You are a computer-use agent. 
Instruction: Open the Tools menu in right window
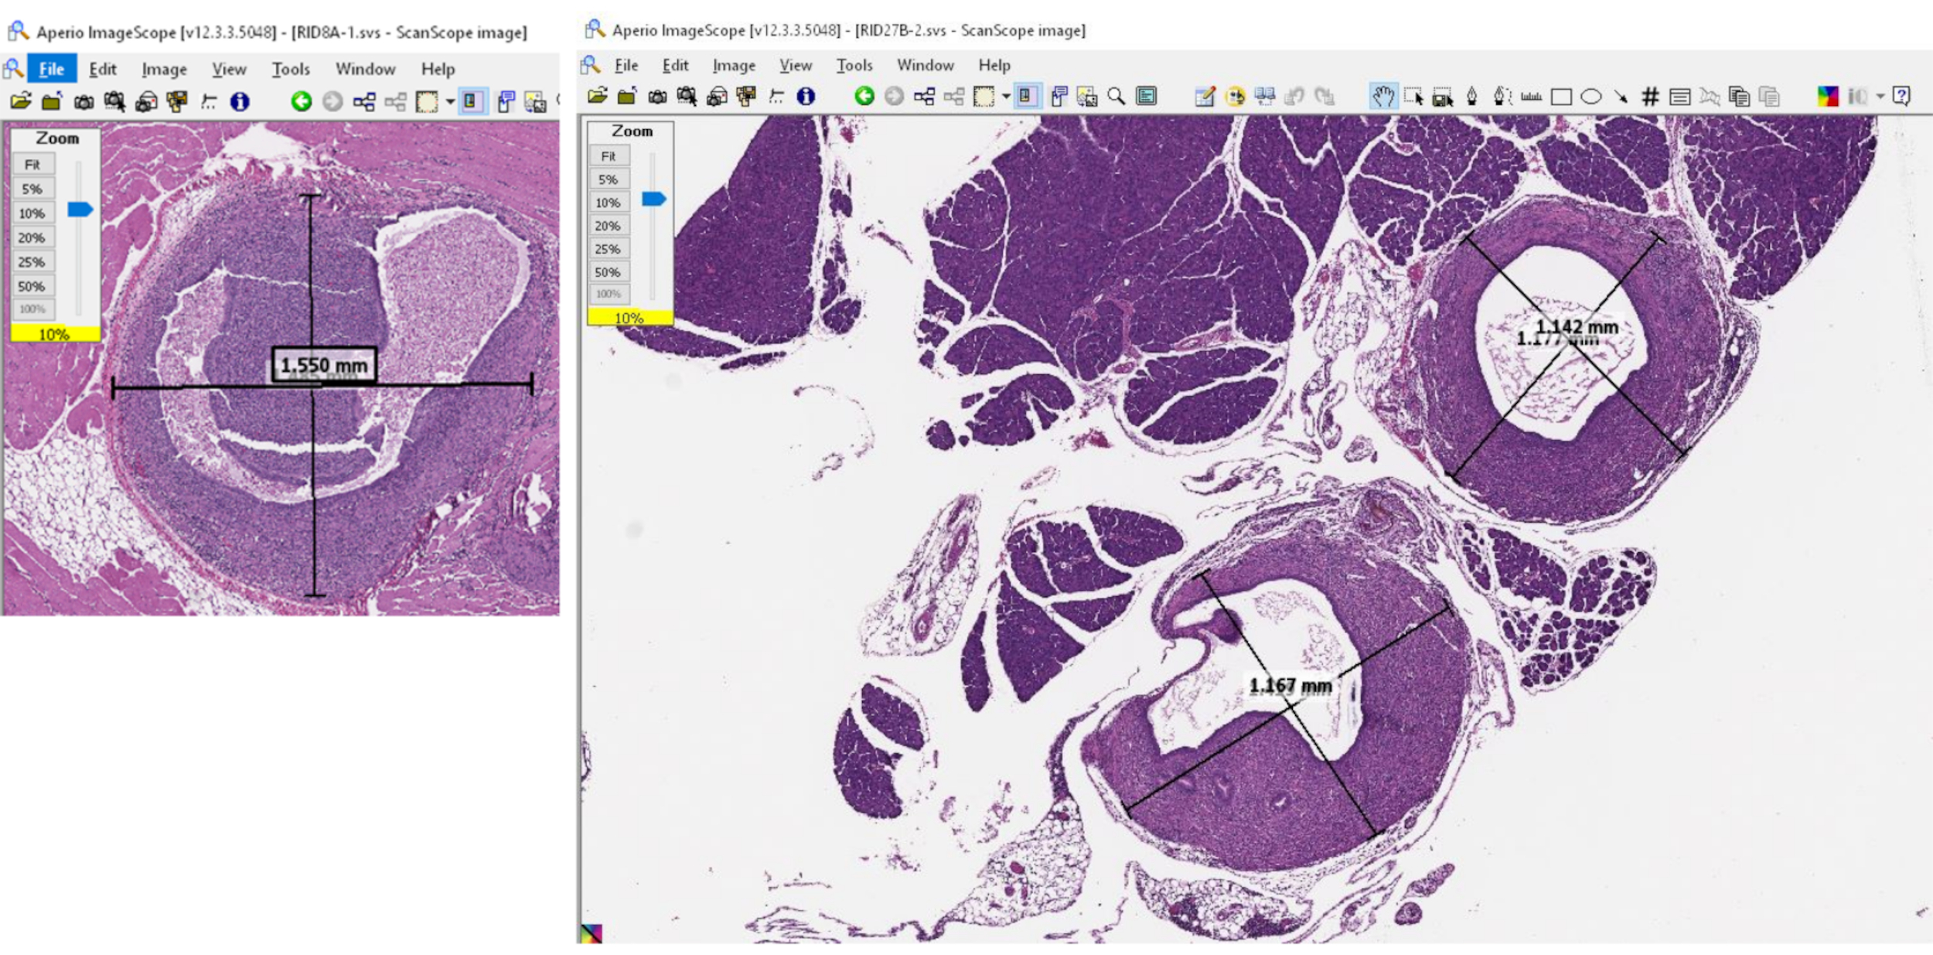[854, 65]
